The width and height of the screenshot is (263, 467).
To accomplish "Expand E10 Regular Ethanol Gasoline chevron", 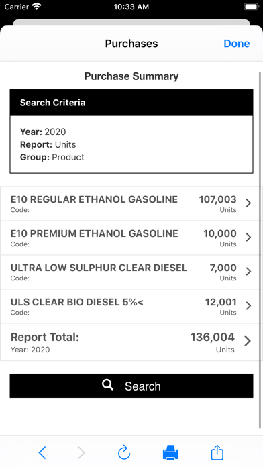I will [248, 203].
